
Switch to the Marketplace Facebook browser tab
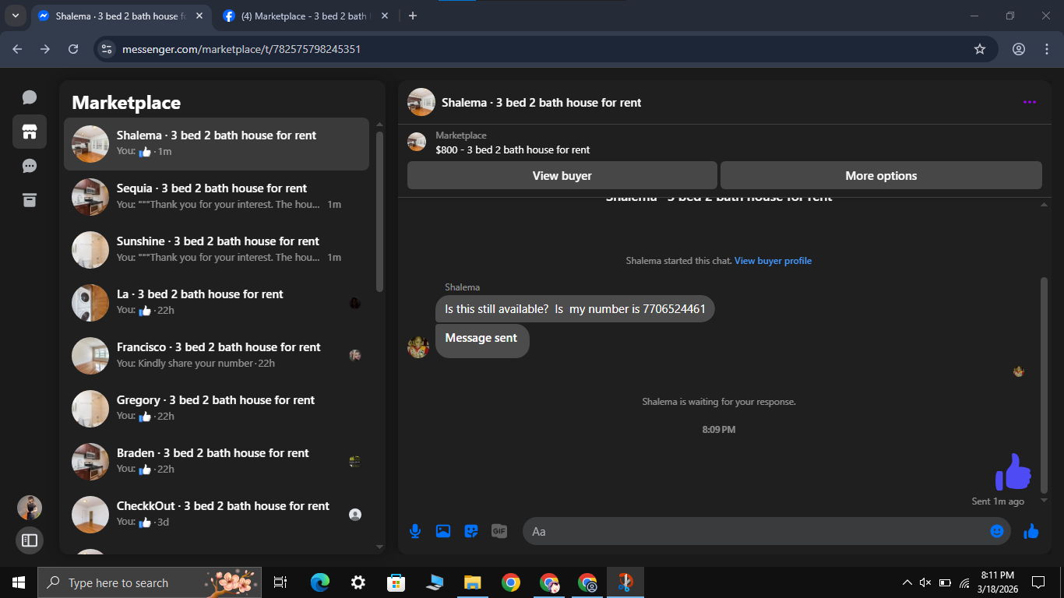[305, 16]
